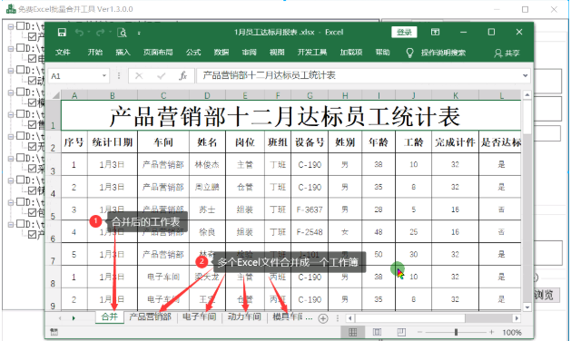
Task: Open the 数据 ribbon tab
Action: (x=221, y=53)
